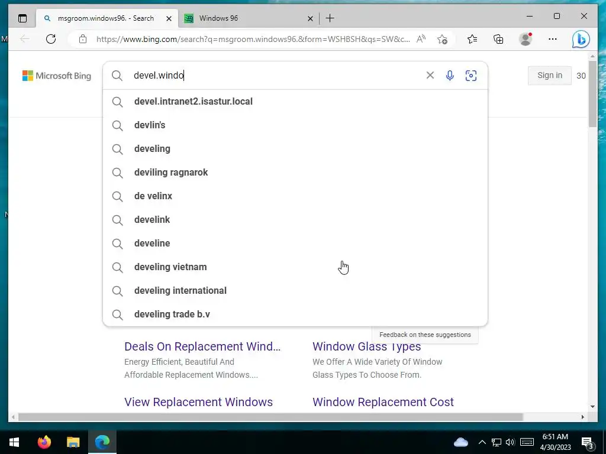Open the profile avatar icon
Image resolution: width=606 pixels, height=454 pixels.
tap(526, 39)
